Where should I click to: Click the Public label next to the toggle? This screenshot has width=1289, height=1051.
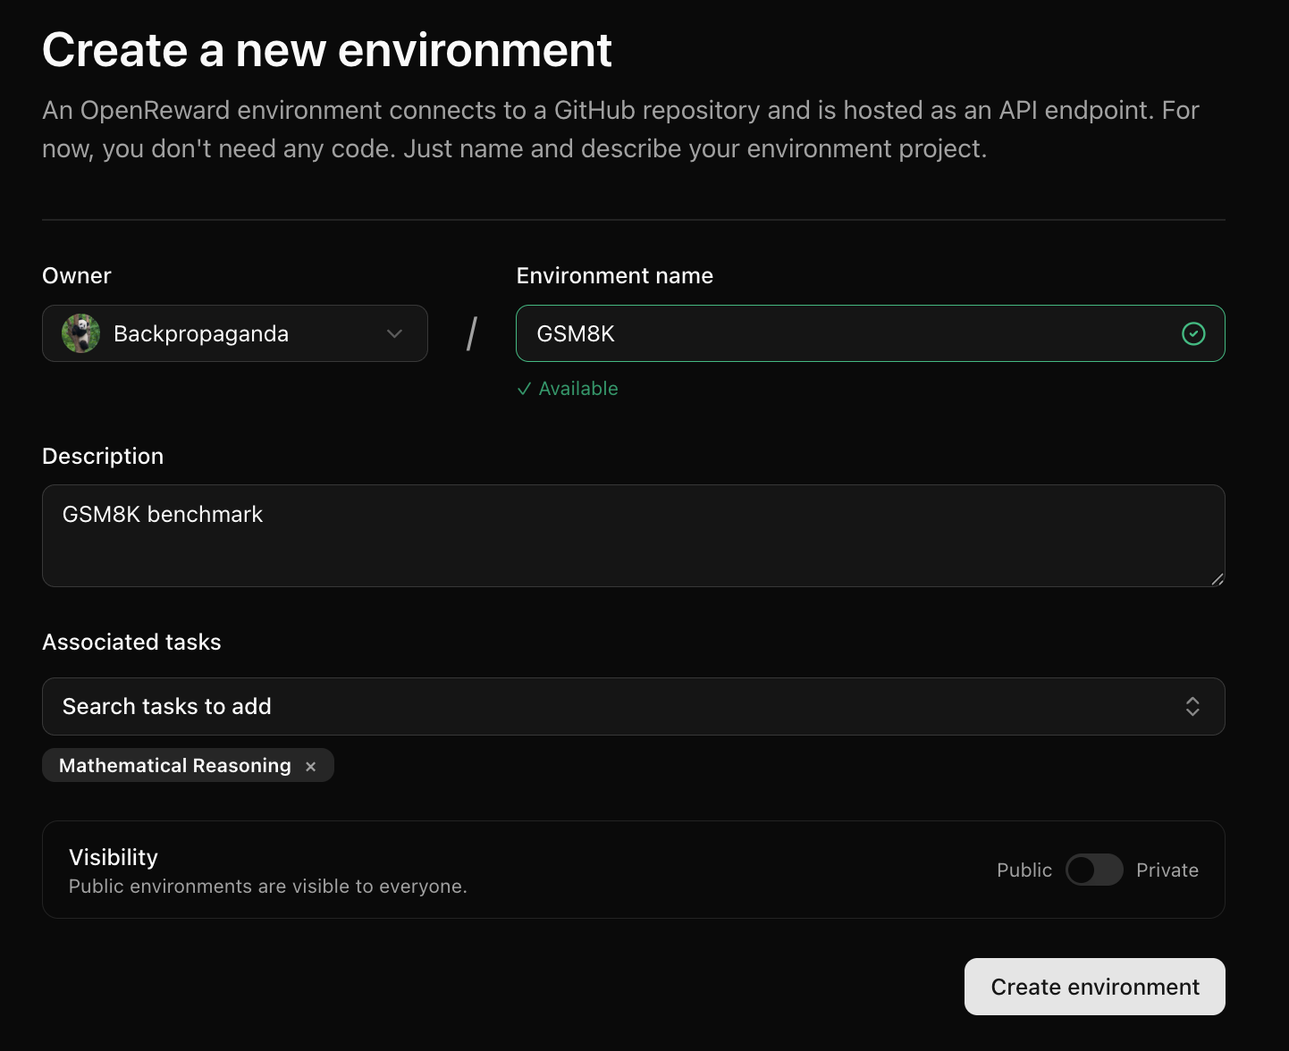pyautogui.click(x=1024, y=870)
